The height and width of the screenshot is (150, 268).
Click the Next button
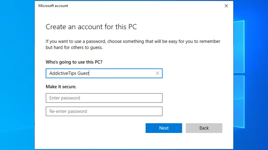[x=164, y=128]
